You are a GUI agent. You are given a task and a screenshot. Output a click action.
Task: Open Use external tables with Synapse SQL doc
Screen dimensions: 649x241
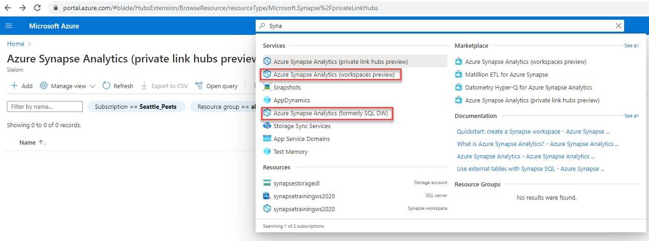pyautogui.click(x=531, y=168)
